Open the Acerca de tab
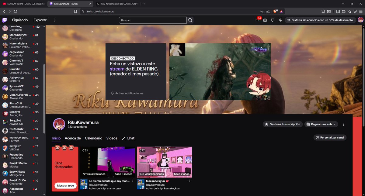Screen dimensions: 365x196 coord(73,138)
